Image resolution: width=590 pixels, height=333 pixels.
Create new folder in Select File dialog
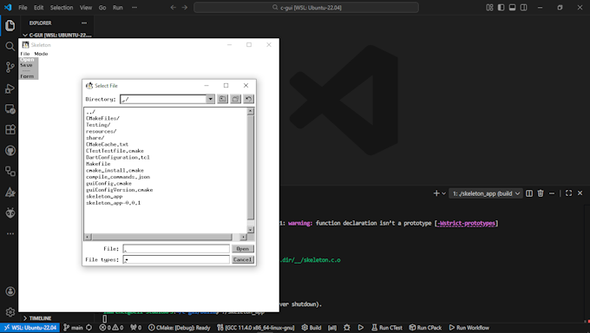pos(235,99)
